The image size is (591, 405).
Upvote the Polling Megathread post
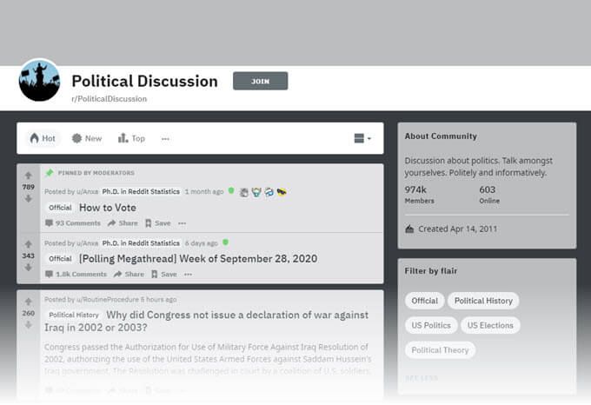[x=29, y=244]
